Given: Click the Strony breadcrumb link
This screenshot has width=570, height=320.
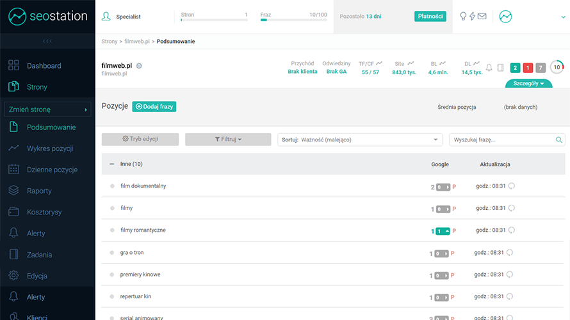Looking at the screenshot, I should (110, 42).
